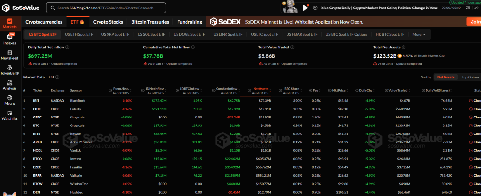Switch to the Crypto Stocks tab
The width and height of the screenshot is (481, 196).
108,22
